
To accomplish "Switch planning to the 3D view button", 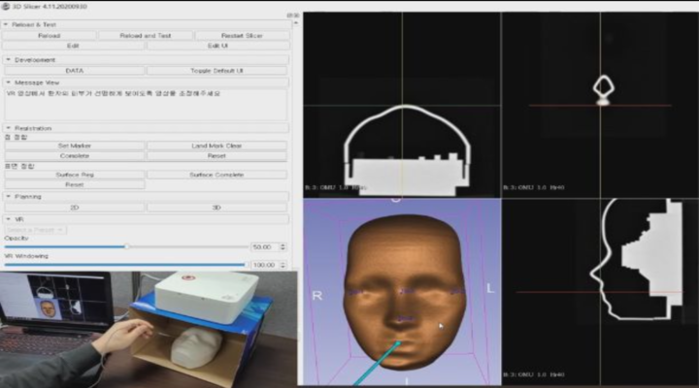I will [x=216, y=208].
